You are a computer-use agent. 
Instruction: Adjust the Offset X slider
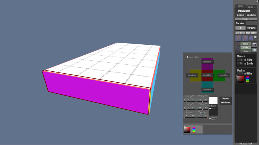202,101
